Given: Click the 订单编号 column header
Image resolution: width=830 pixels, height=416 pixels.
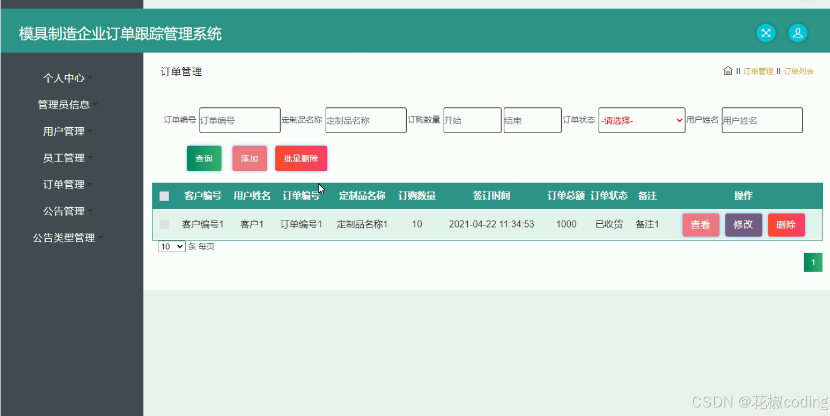Looking at the screenshot, I should (301, 196).
